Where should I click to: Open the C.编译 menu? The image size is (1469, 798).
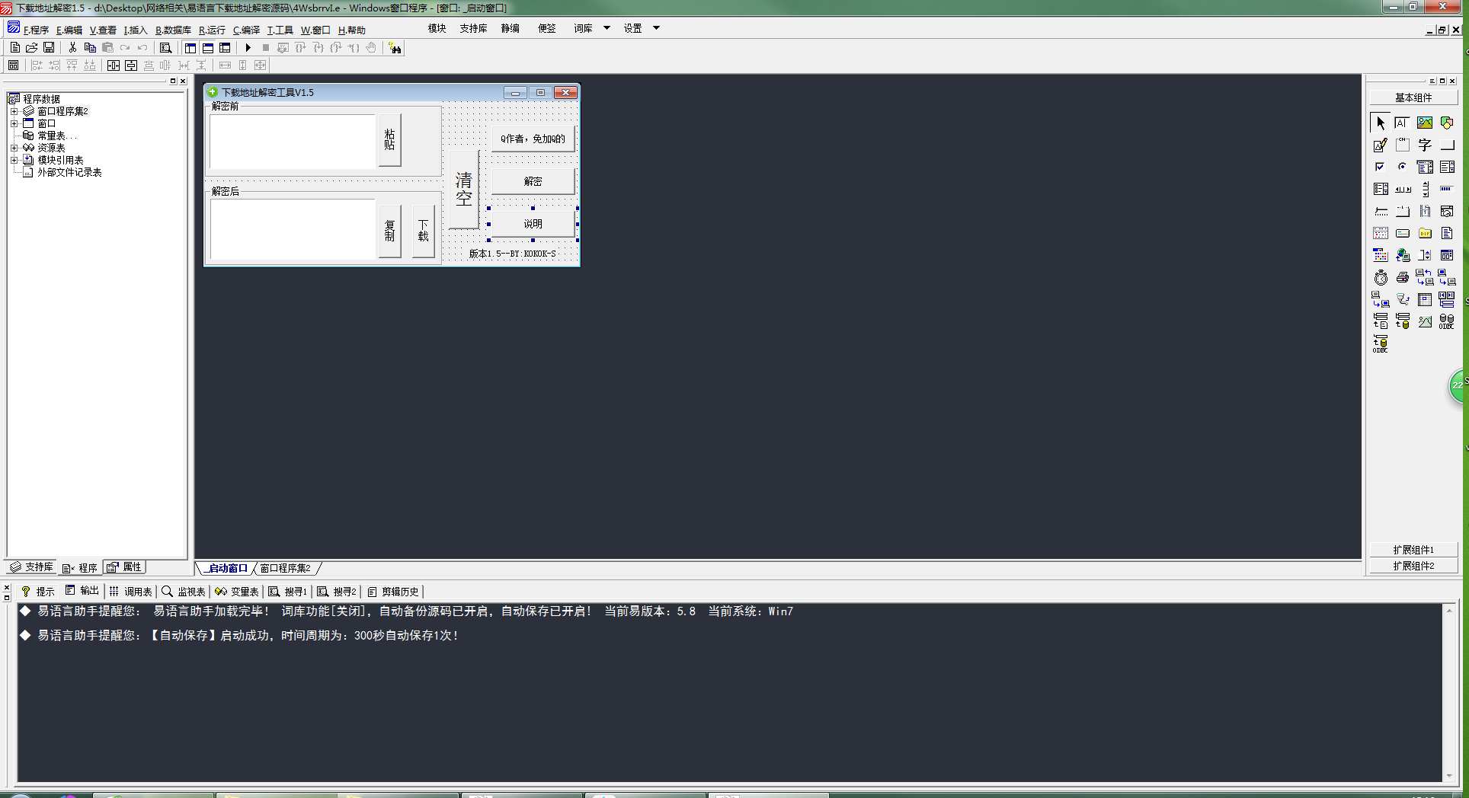(x=246, y=30)
